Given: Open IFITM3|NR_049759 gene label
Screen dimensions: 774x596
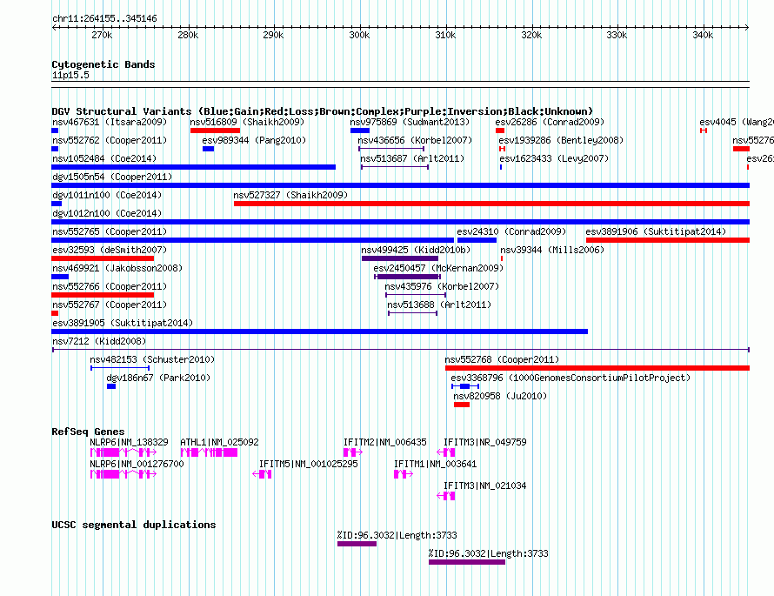Looking at the screenshot, I should 484,442.
